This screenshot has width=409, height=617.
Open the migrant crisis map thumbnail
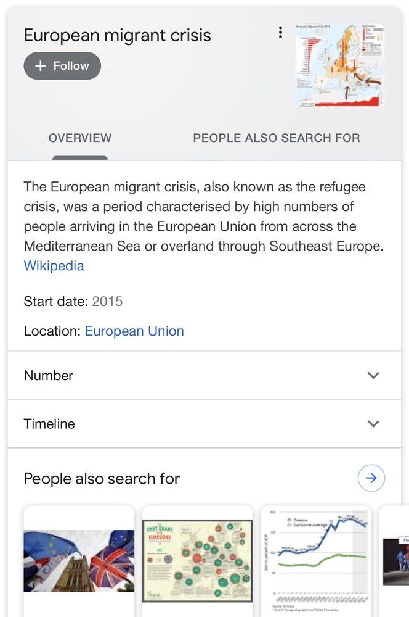[x=340, y=65]
